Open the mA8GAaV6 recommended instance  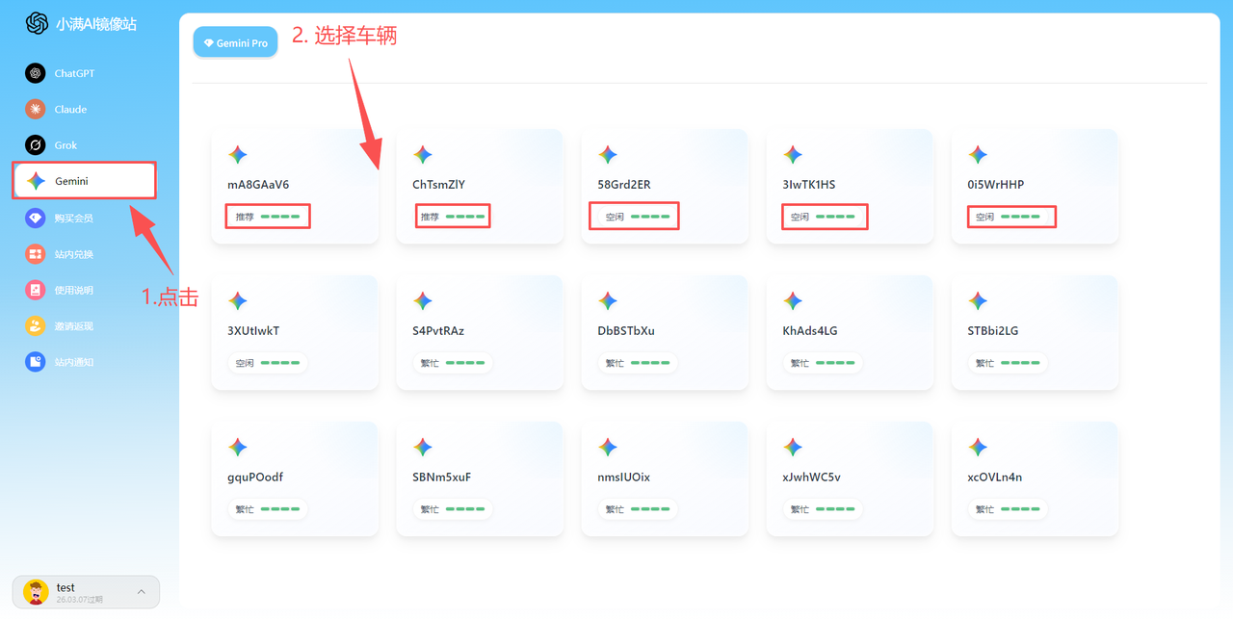pyautogui.click(x=295, y=186)
